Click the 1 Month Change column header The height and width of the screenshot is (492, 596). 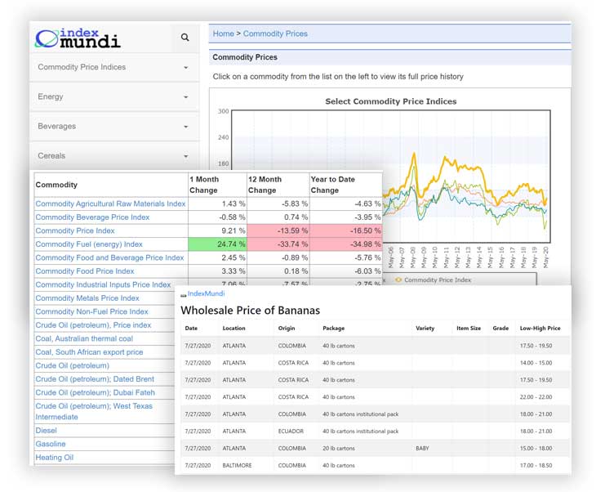click(x=217, y=185)
